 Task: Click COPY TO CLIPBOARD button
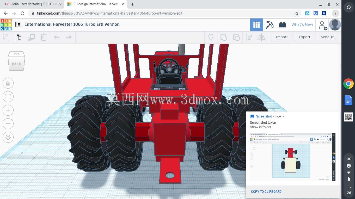(266, 192)
